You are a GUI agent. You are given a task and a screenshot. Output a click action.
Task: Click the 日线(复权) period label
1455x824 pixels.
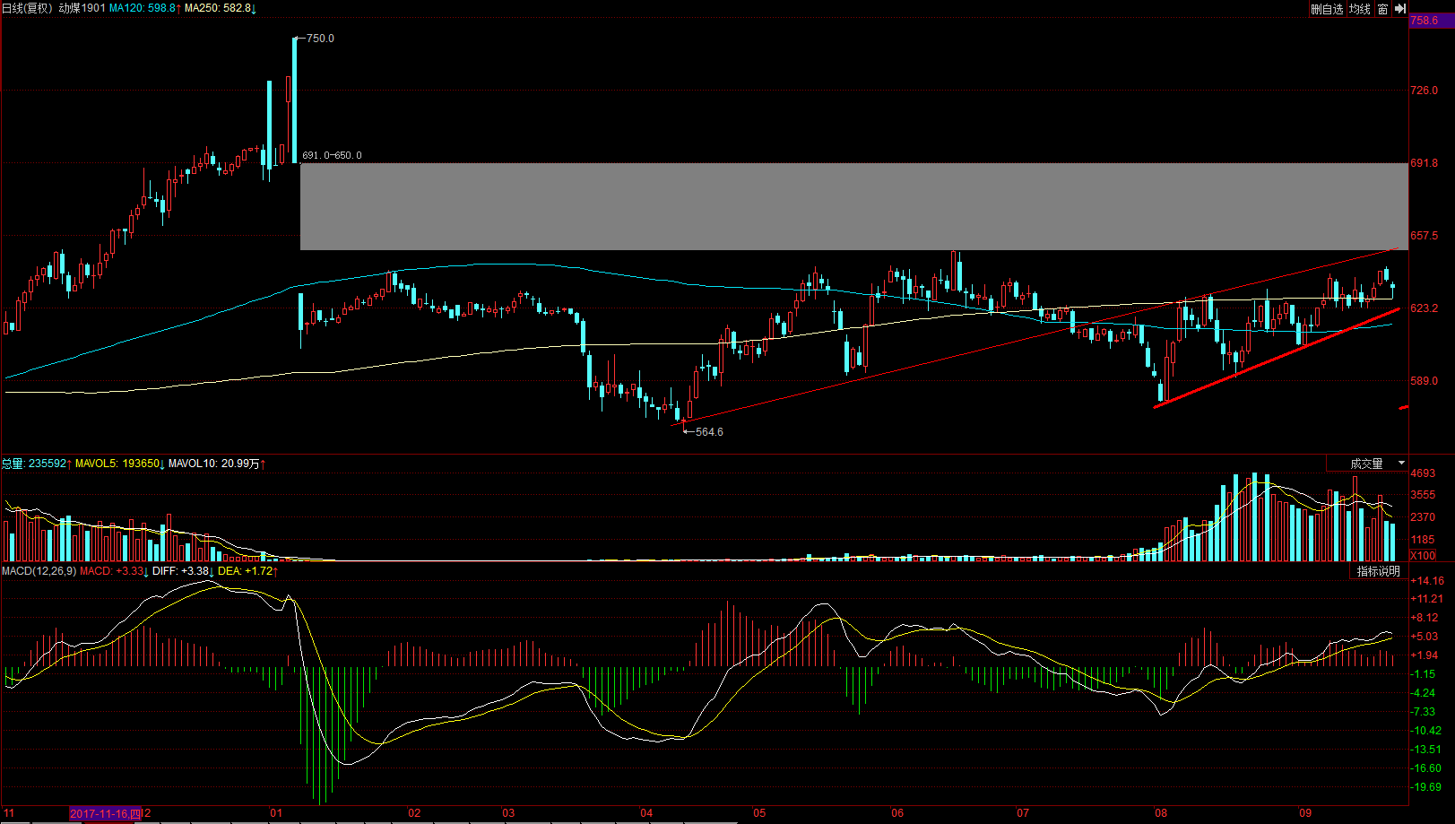[x=29, y=8]
